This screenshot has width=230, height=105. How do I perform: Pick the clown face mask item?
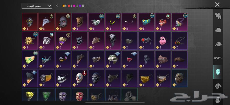tap(80, 78)
